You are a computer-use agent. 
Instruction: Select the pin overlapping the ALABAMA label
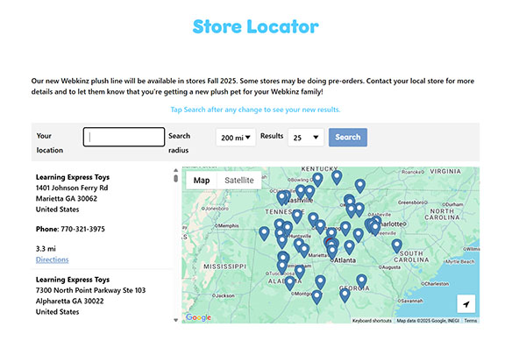click(x=290, y=283)
